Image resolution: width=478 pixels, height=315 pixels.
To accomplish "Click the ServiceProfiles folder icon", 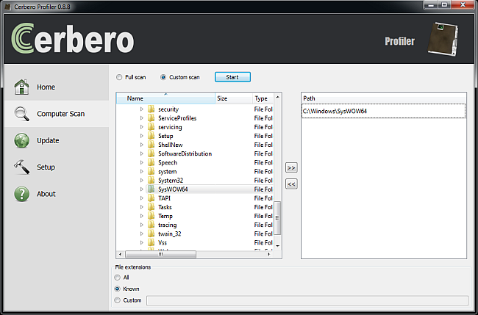I will click(151, 118).
